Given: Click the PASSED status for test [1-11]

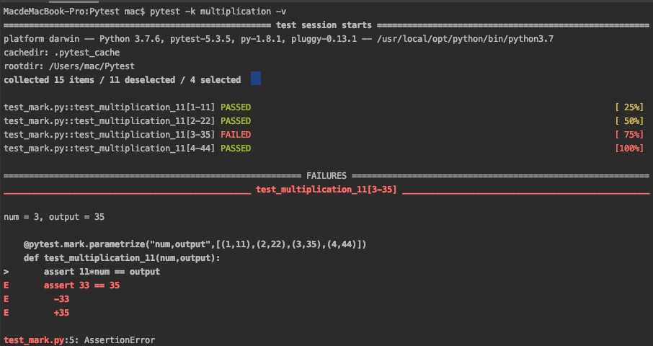Looking at the screenshot, I should click(x=236, y=107).
